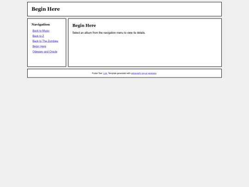Click the Begin Here page header title
This screenshot has height=187, width=249.
coord(46,9)
